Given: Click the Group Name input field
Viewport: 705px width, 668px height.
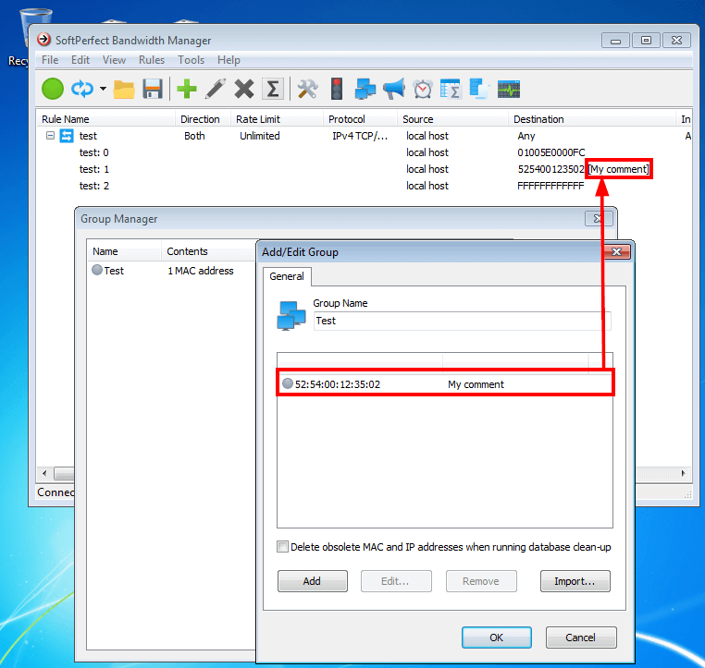Looking at the screenshot, I should (462, 321).
